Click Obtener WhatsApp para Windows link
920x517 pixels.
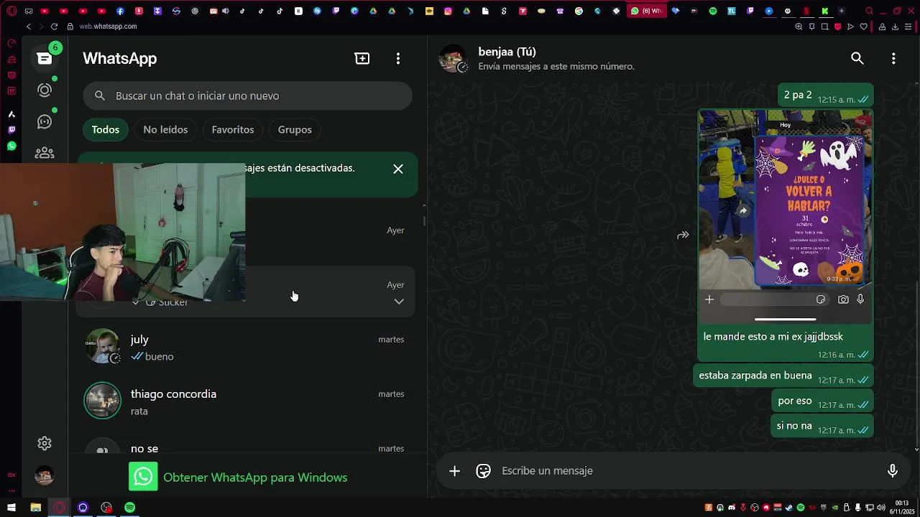(x=255, y=478)
